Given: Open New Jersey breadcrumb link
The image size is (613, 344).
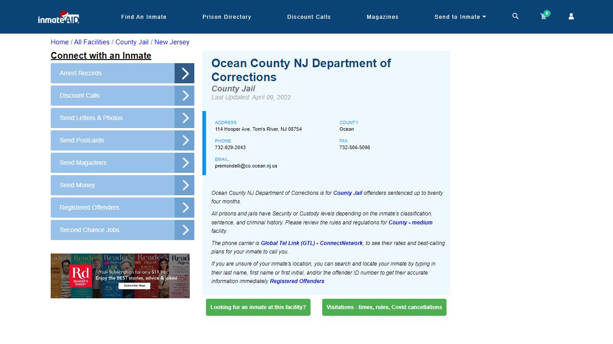Looking at the screenshot, I should [x=172, y=42].
